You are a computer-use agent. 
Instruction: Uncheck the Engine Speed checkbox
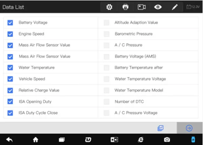point(10,34)
